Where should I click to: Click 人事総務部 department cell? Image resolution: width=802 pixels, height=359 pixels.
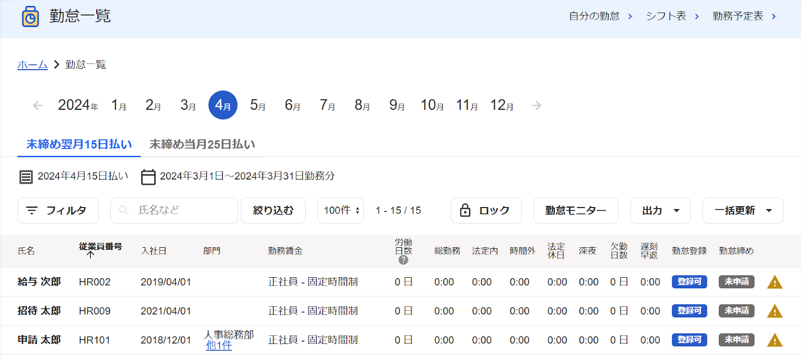[230, 334]
